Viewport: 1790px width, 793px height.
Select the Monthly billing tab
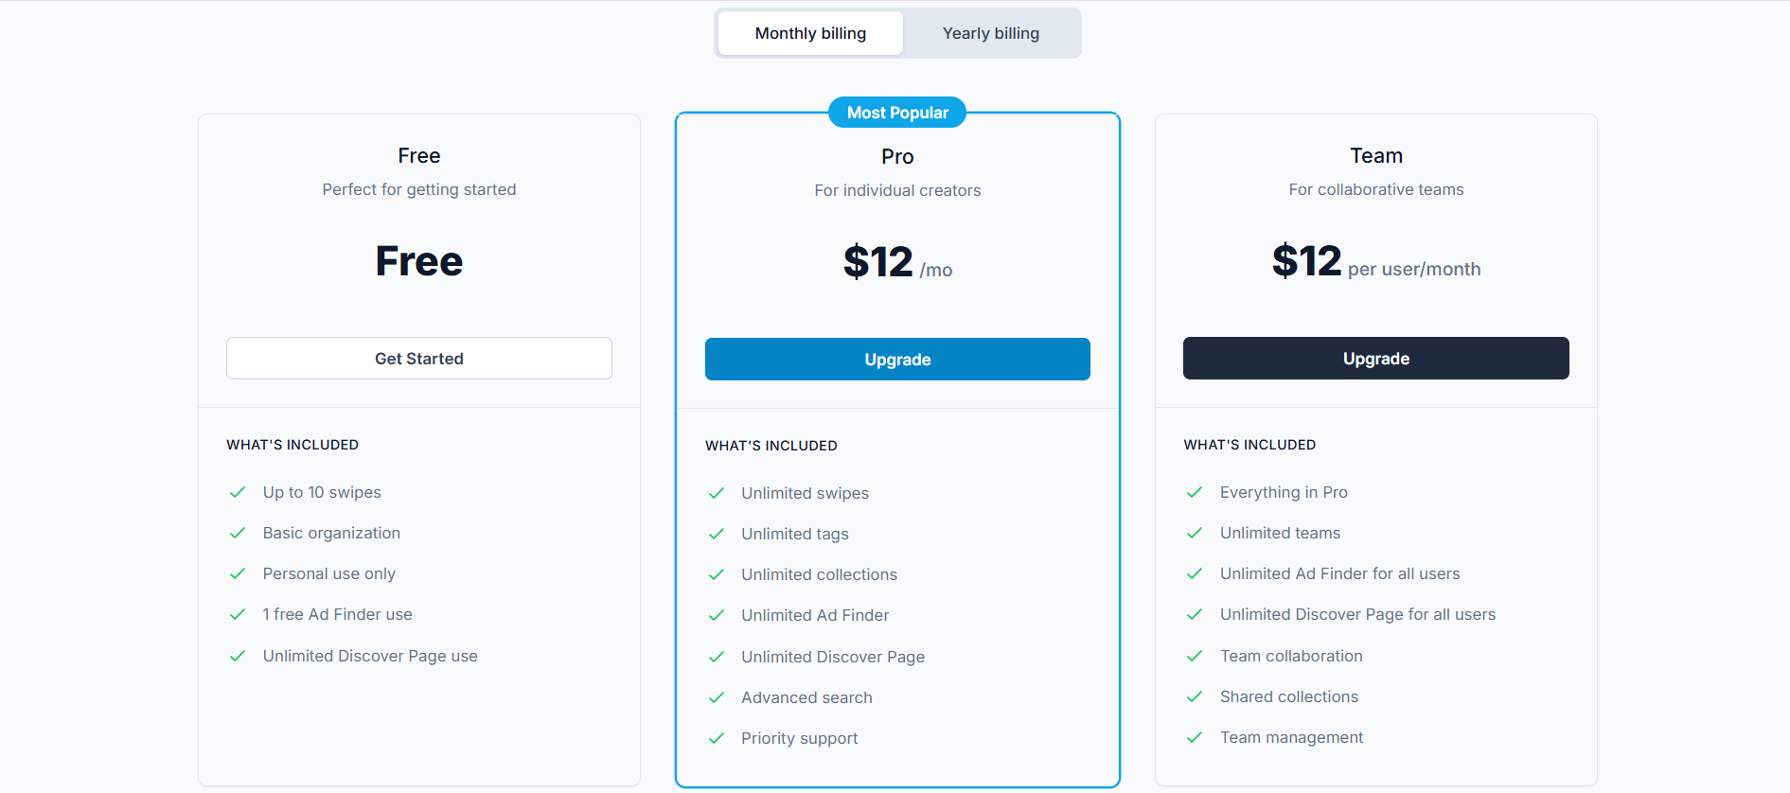(x=809, y=32)
